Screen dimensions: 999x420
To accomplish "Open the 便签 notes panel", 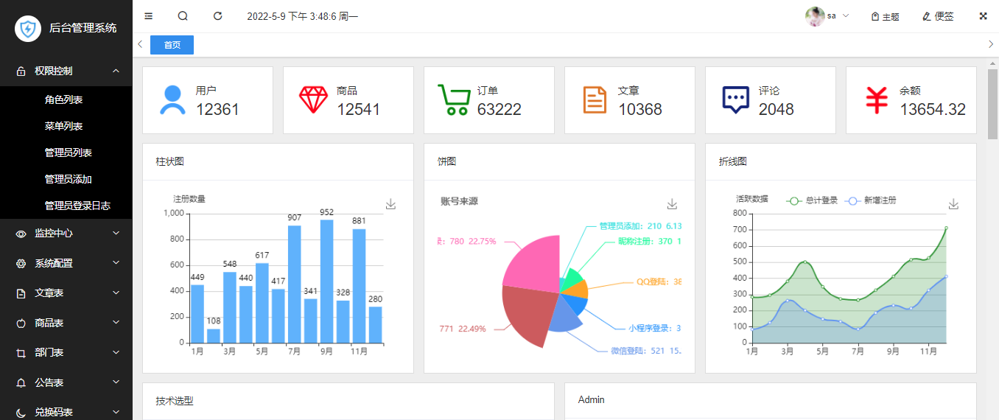I will click(x=938, y=16).
